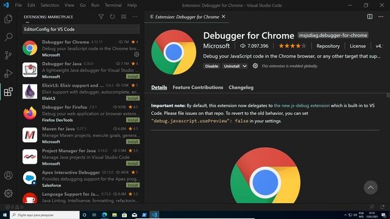The image size is (390, 219).
Task: Open the manage gear beside Uninstall button
Action: pos(255,66)
